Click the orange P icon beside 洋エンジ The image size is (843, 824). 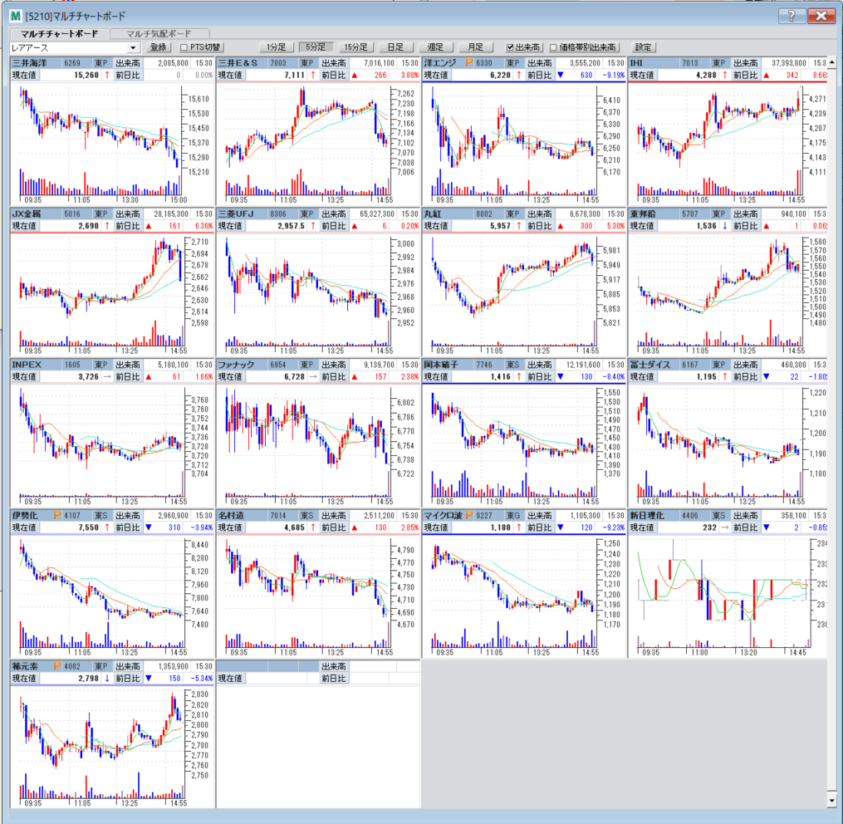468,62
